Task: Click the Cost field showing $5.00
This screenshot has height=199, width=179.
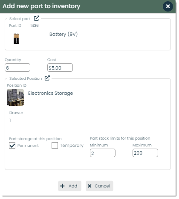Action: pos(60,67)
